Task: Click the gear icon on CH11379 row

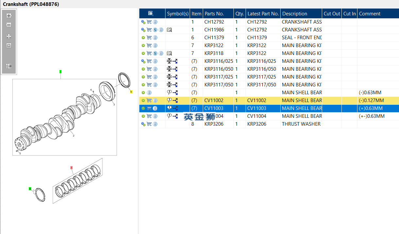Action: click(x=143, y=38)
